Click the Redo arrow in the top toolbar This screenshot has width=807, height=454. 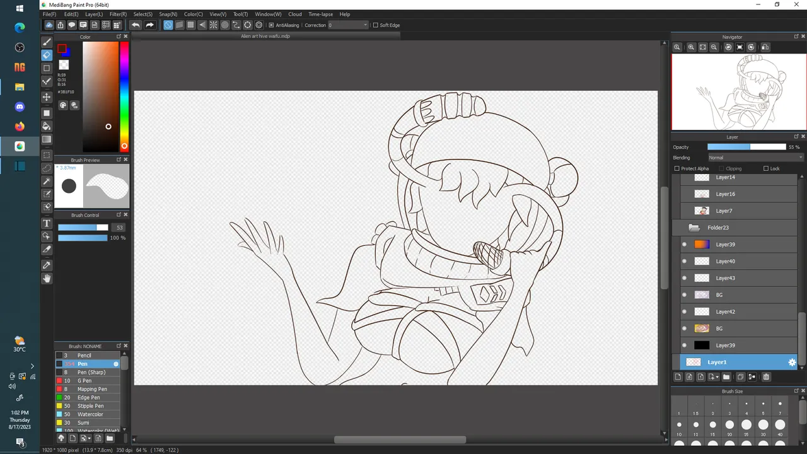(149, 25)
